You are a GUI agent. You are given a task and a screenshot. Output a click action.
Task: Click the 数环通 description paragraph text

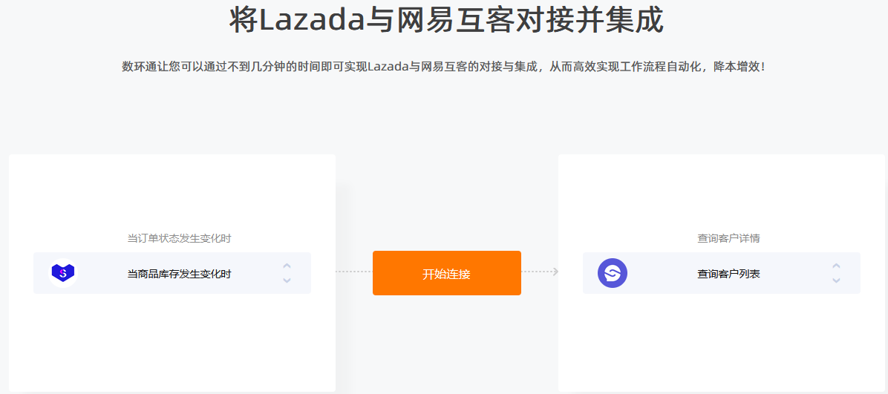pyautogui.click(x=443, y=67)
